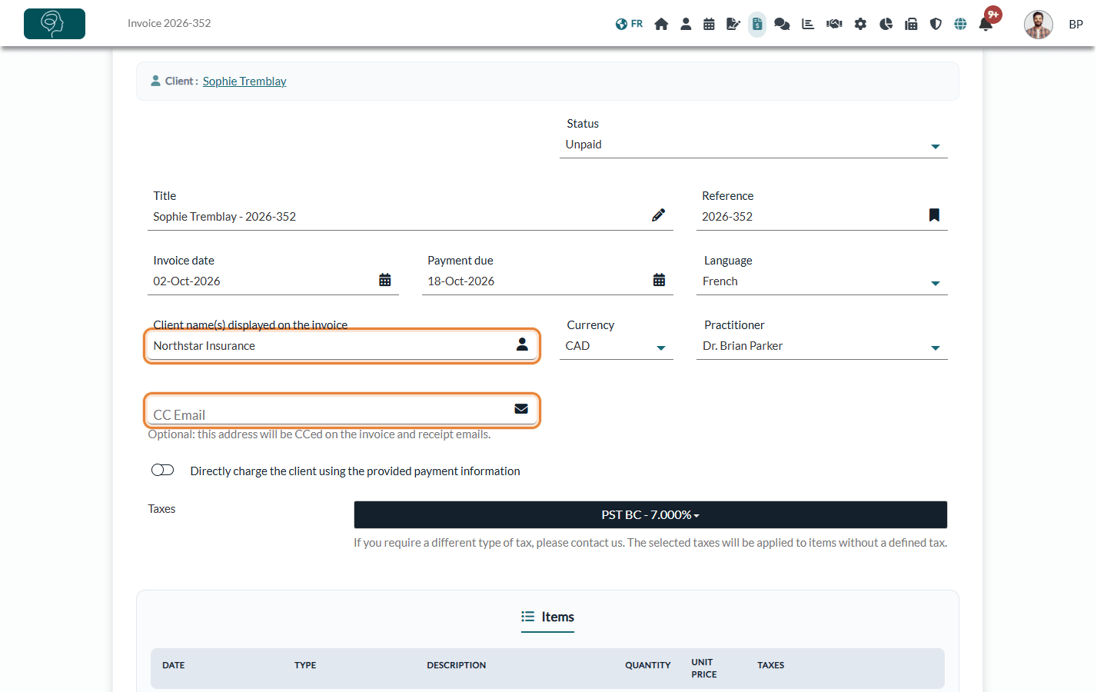Open the bar chart reports icon
The width and height of the screenshot is (1107, 692).
[x=808, y=24]
